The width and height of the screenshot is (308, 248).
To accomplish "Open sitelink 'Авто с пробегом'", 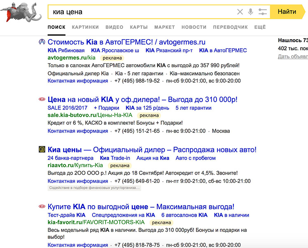I will tap(196, 158).
